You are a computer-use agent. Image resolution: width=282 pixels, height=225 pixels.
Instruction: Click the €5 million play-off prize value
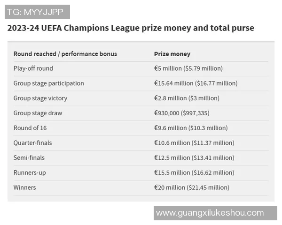click(188, 68)
